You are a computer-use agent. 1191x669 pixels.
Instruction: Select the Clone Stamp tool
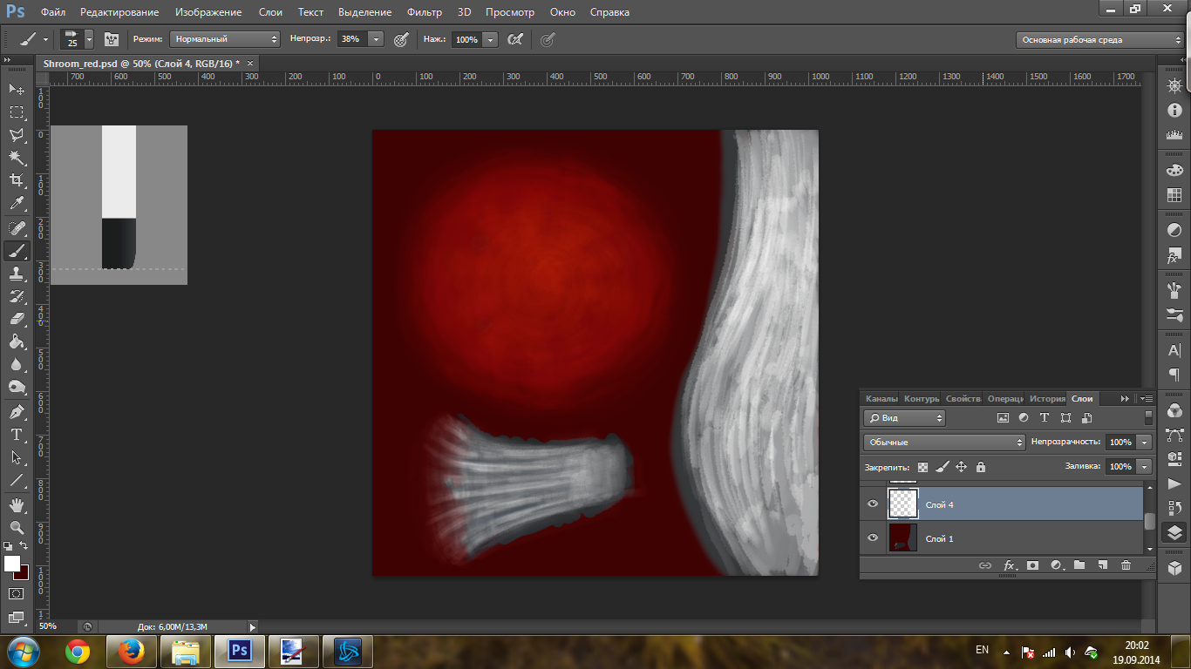click(16, 274)
